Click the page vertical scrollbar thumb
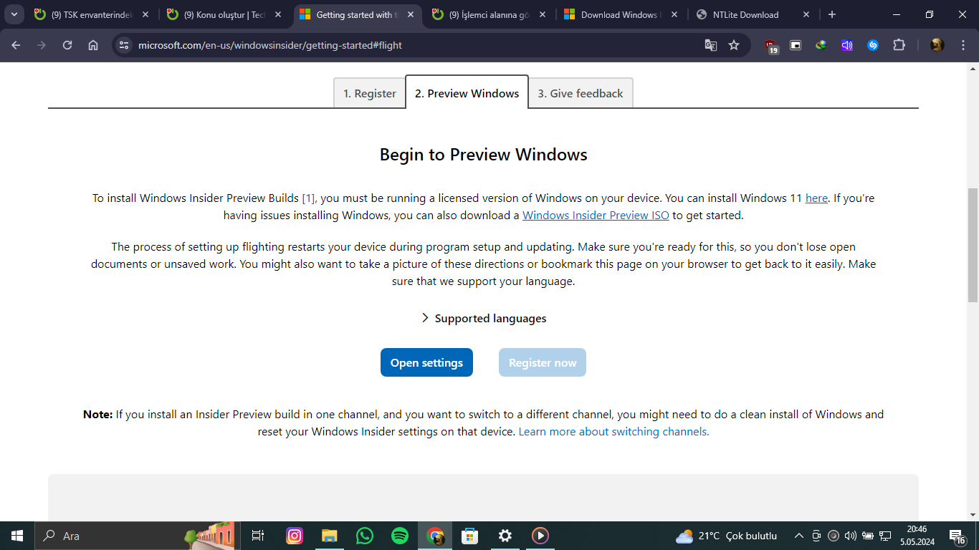Image resolution: width=979 pixels, height=550 pixels. (x=973, y=245)
